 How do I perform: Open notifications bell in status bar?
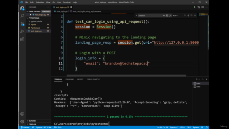pyautogui.click(x=207, y=128)
